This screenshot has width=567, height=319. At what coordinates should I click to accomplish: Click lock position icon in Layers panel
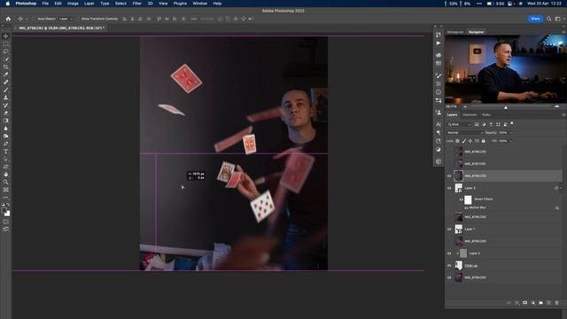click(470, 141)
